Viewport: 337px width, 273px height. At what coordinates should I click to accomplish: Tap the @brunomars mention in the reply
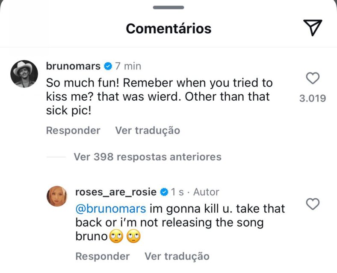coord(111,209)
